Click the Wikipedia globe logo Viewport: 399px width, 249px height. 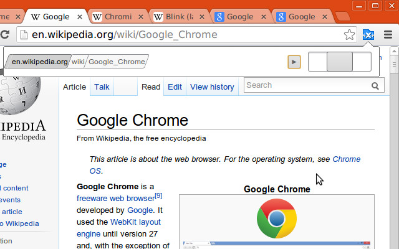tap(19, 95)
